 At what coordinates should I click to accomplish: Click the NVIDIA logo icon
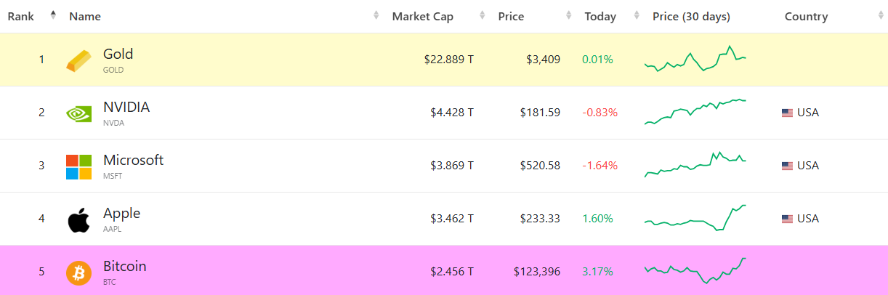(78, 113)
